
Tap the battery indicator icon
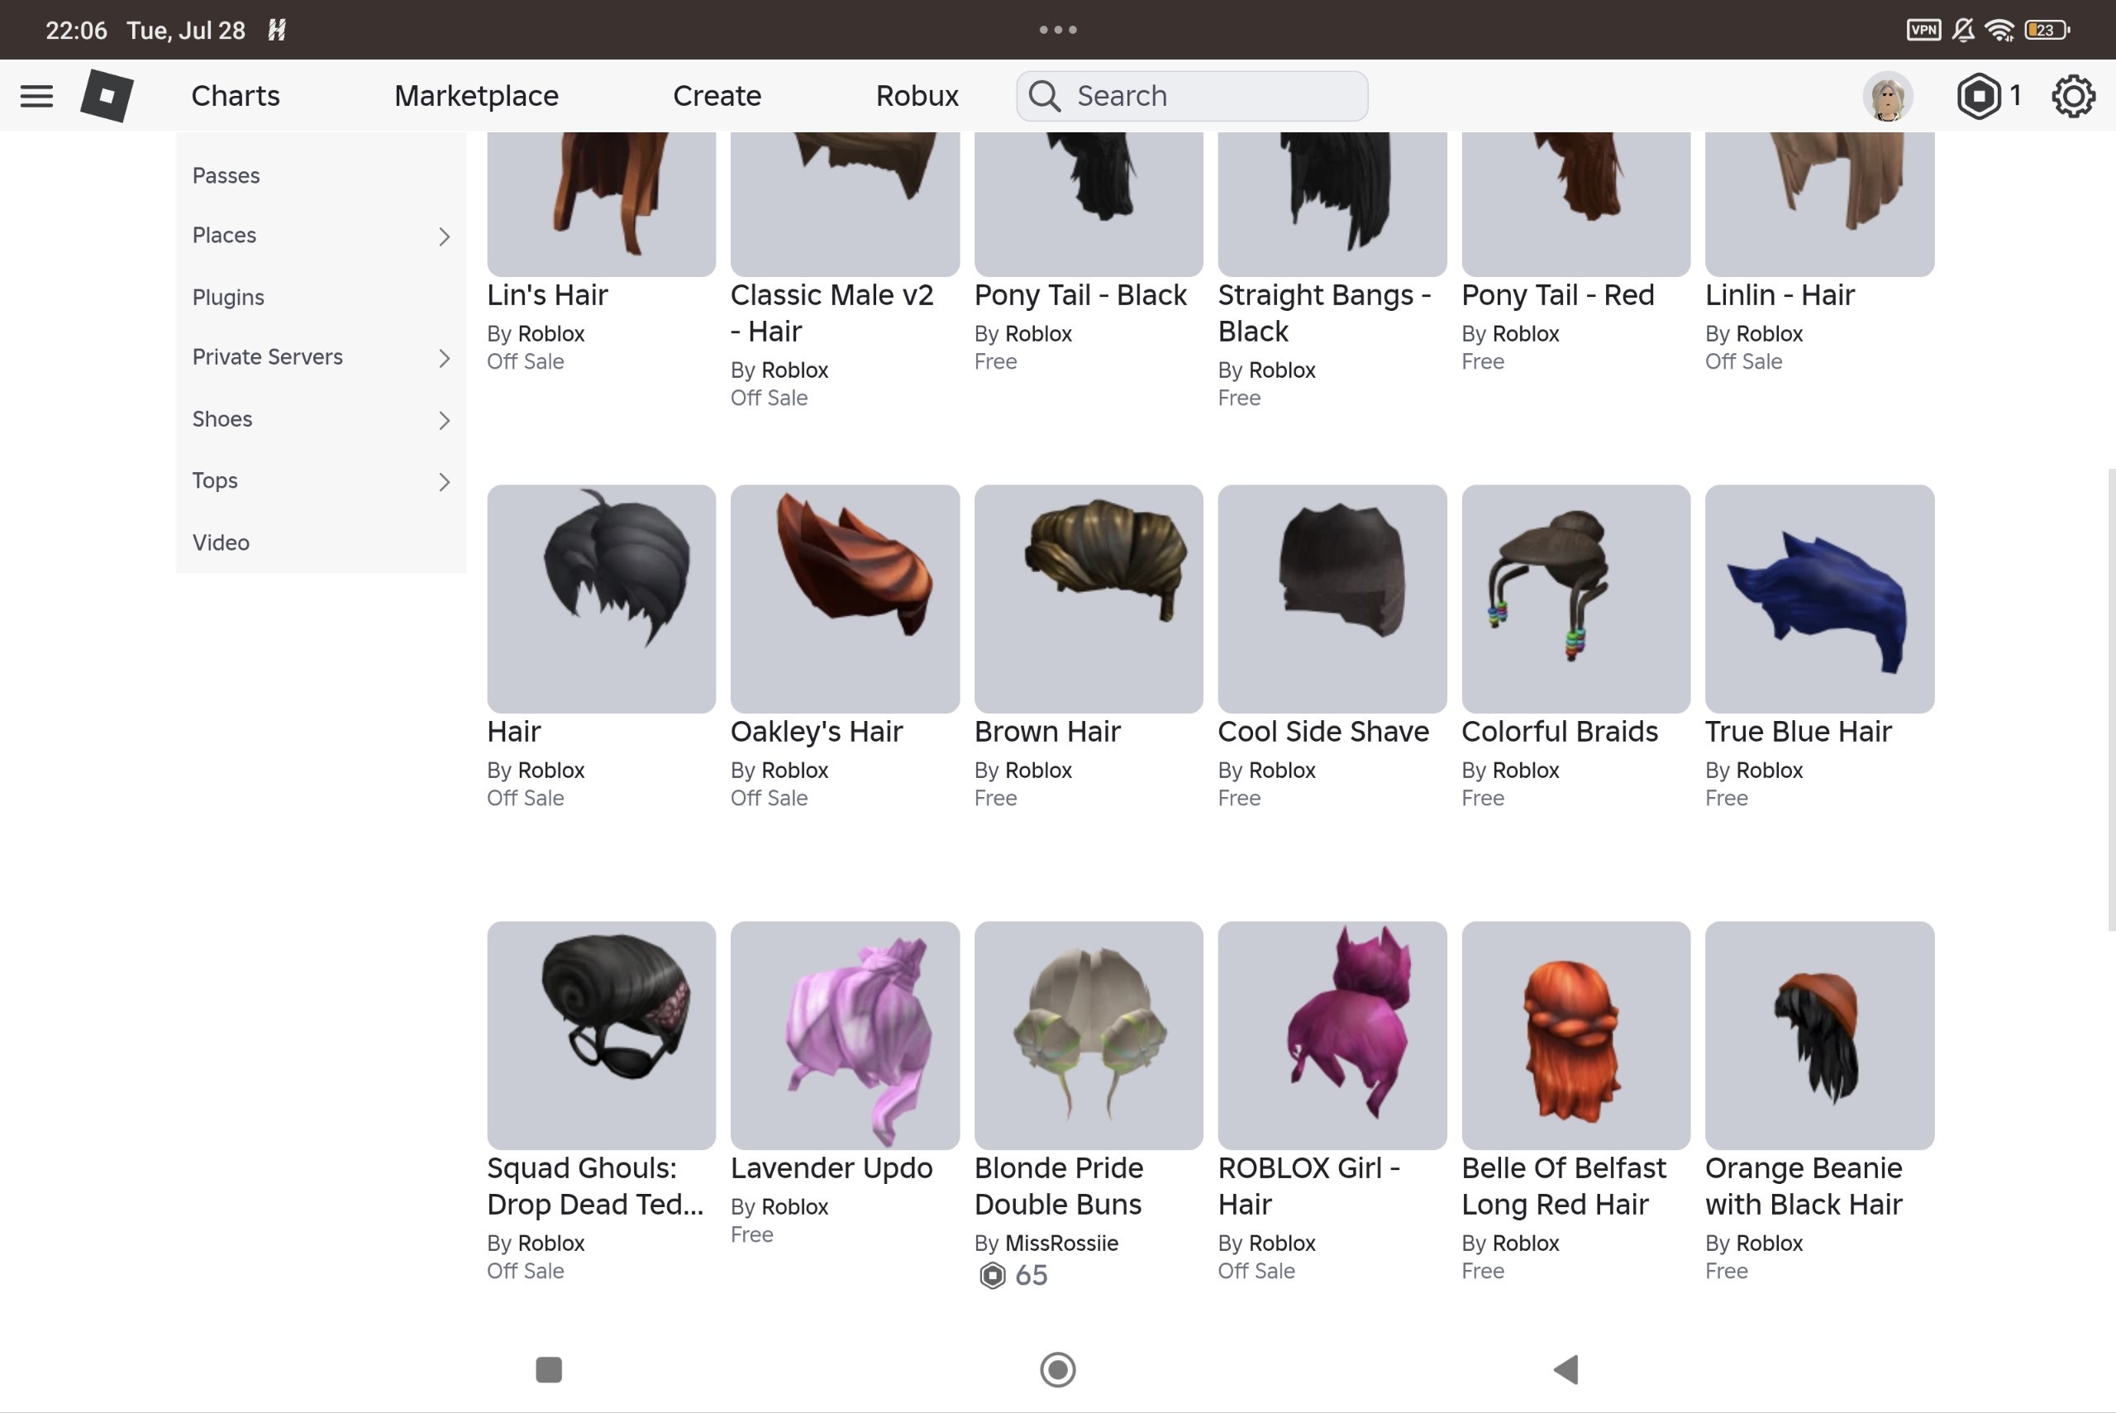tap(2047, 30)
